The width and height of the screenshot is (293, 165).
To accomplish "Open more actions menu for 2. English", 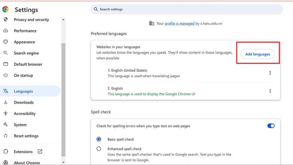I will (x=270, y=91).
